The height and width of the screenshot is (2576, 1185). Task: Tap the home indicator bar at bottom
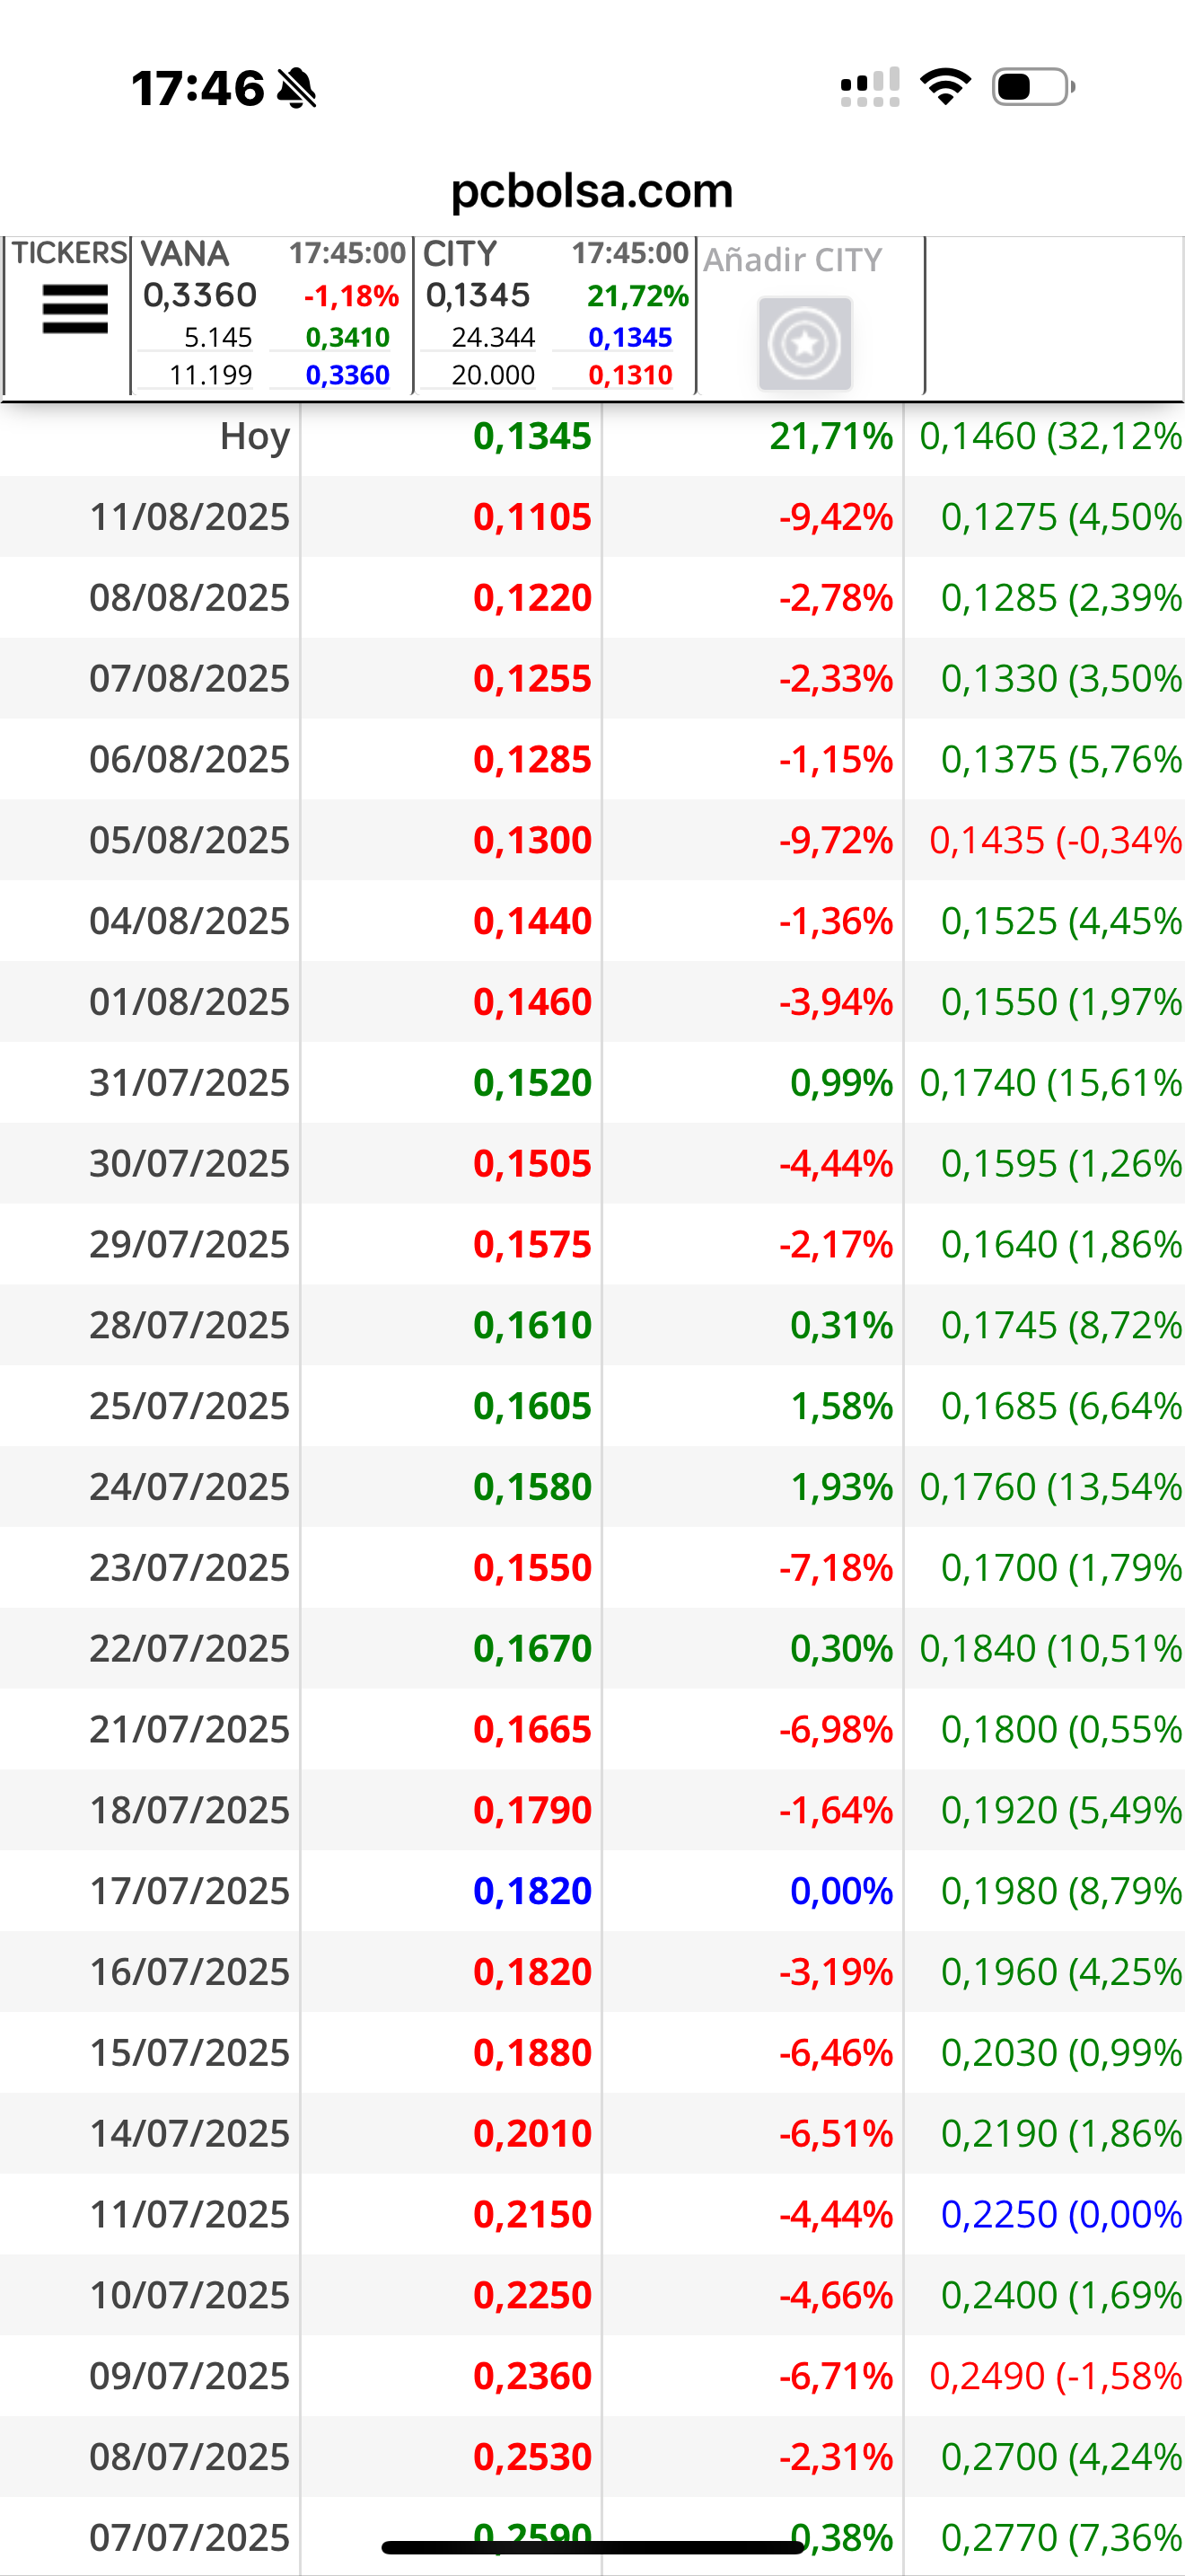(592, 2547)
